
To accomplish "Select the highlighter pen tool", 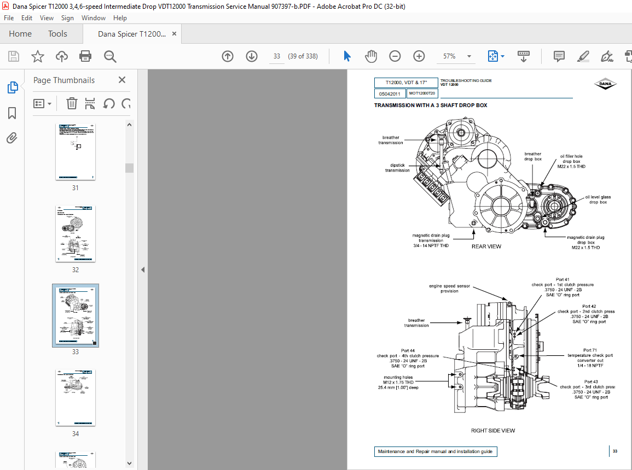I will (x=583, y=56).
